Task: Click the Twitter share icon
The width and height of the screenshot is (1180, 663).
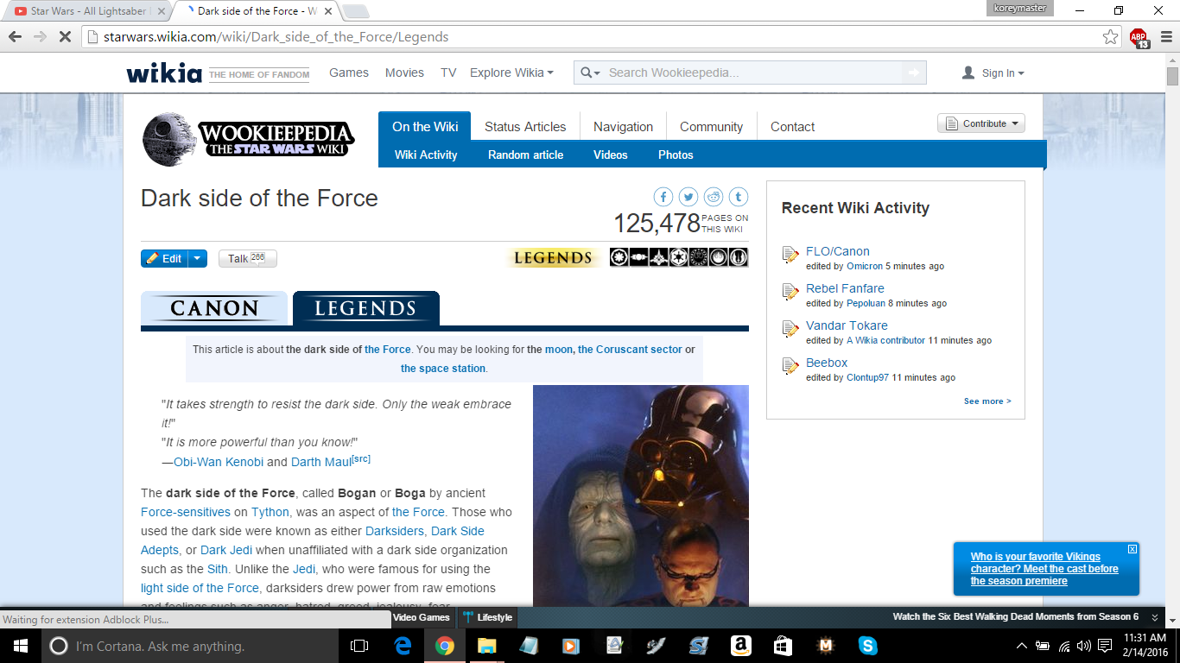Action: (688, 197)
